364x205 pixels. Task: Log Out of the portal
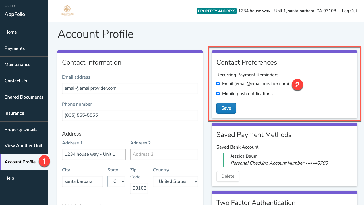pos(349,11)
